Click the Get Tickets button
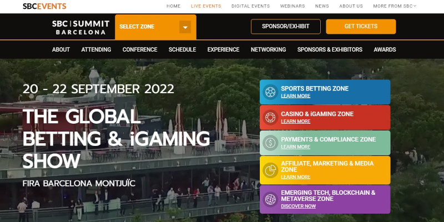This screenshot has width=444, height=222. click(x=361, y=26)
